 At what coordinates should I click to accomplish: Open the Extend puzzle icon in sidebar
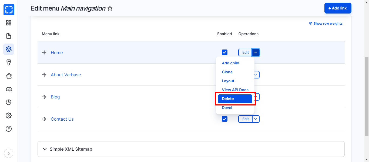9,76
